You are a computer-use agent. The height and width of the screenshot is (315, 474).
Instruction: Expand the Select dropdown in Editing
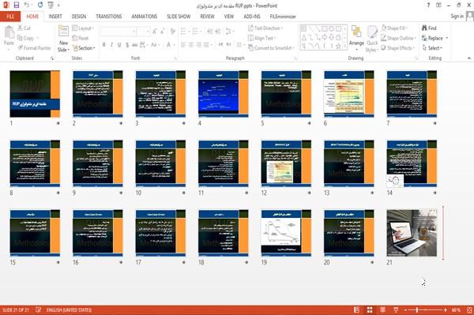coord(432,48)
